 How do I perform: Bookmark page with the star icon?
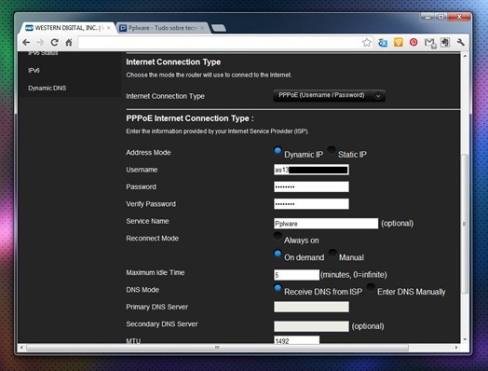[x=367, y=42]
